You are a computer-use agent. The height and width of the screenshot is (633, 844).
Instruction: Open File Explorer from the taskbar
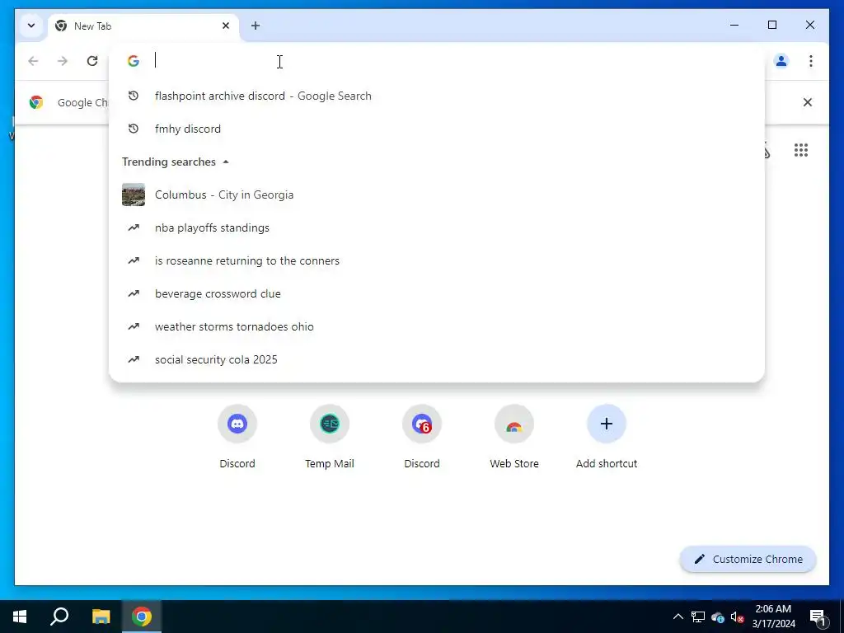click(101, 617)
